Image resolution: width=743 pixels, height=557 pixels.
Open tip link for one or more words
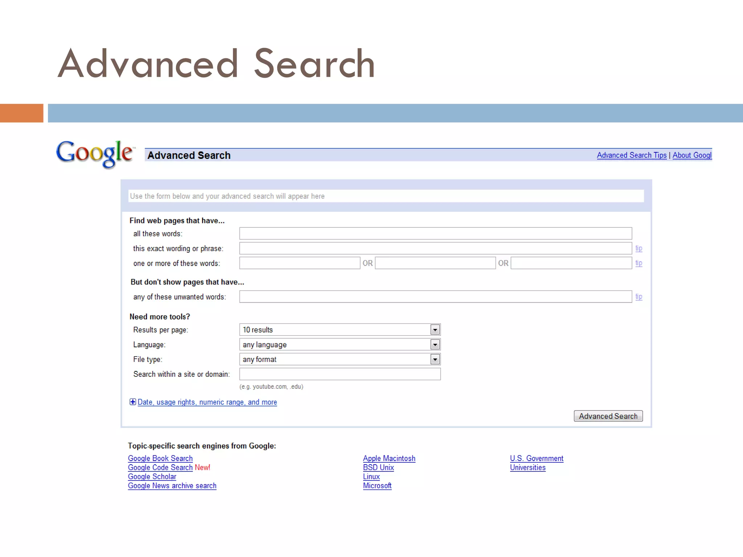click(x=639, y=263)
